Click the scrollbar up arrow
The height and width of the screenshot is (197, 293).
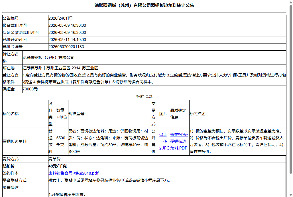(x=291, y=2)
